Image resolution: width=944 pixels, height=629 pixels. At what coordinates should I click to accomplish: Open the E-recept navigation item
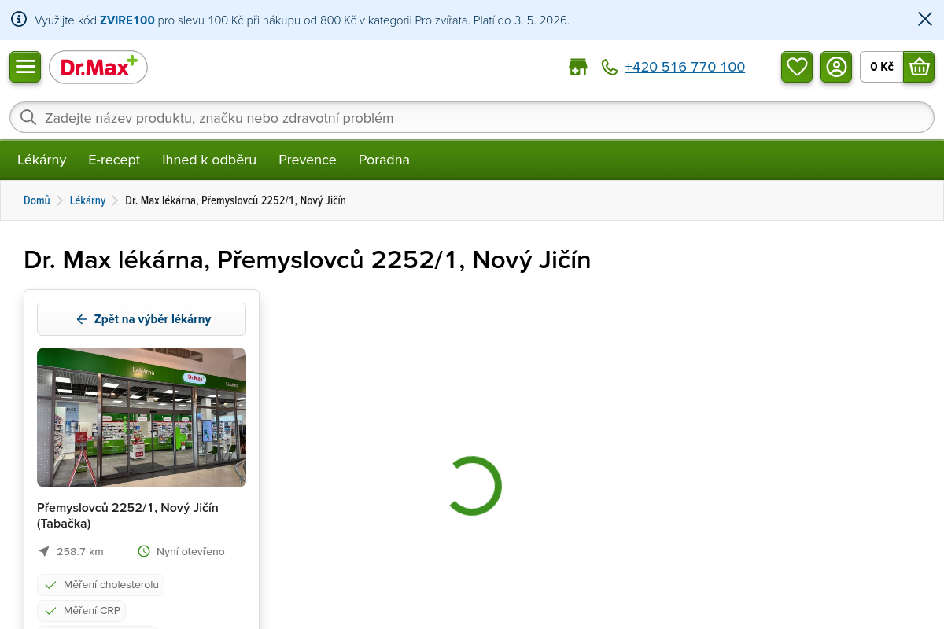pyautogui.click(x=114, y=160)
